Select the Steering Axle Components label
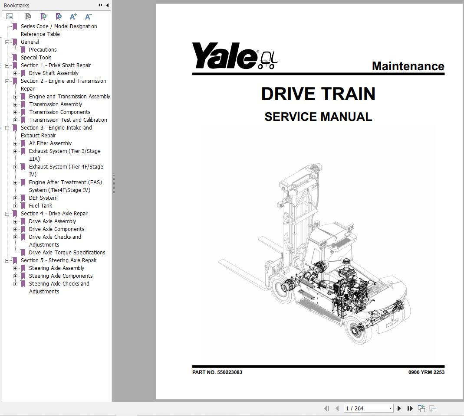Viewport: 464px width, 416px height. click(61, 276)
